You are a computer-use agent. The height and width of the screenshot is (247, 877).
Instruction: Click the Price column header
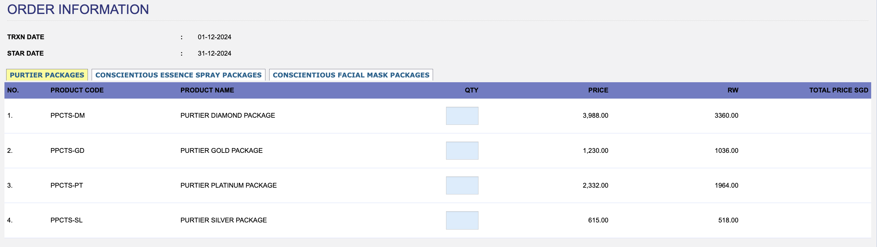click(x=598, y=90)
